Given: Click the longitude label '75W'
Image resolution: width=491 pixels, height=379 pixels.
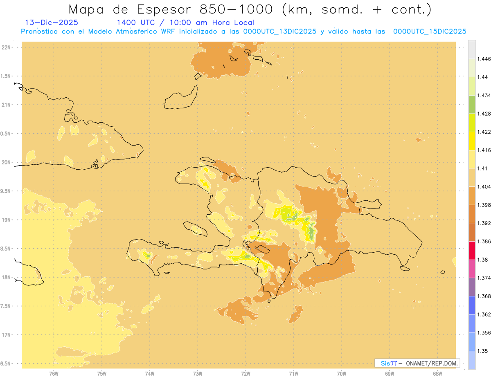Looking at the screenshot, I should tap(102, 373).
